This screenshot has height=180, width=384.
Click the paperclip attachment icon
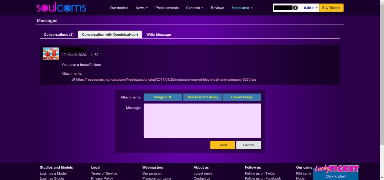click(x=73, y=80)
